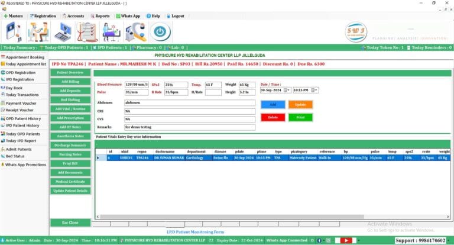The height and width of the screenshot is (245, 454).
Task: Click the OPD Registration sidebar icon
Action: 3,72
